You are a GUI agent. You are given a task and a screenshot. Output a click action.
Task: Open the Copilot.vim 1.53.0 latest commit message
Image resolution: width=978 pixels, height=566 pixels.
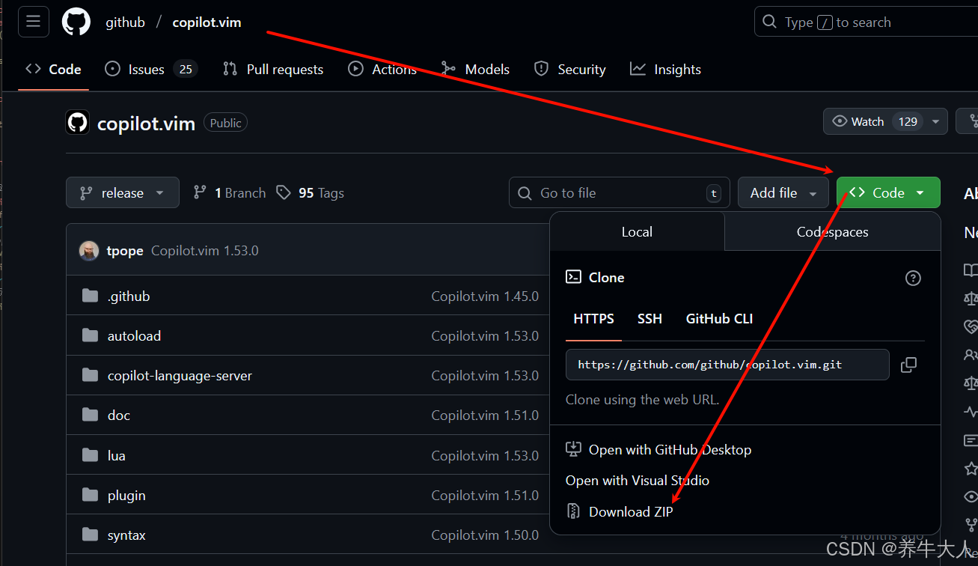coord(205,251)
